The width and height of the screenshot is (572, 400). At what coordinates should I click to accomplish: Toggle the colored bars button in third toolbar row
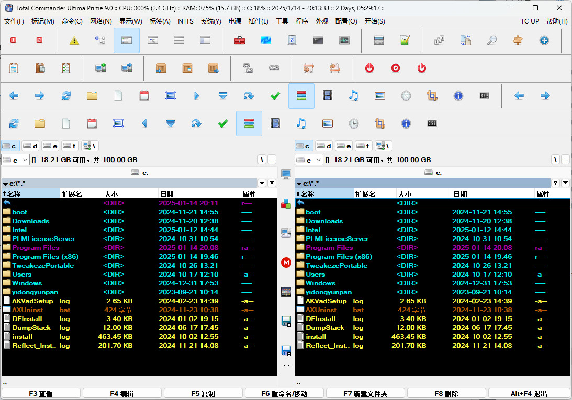[x=301, y=96]
